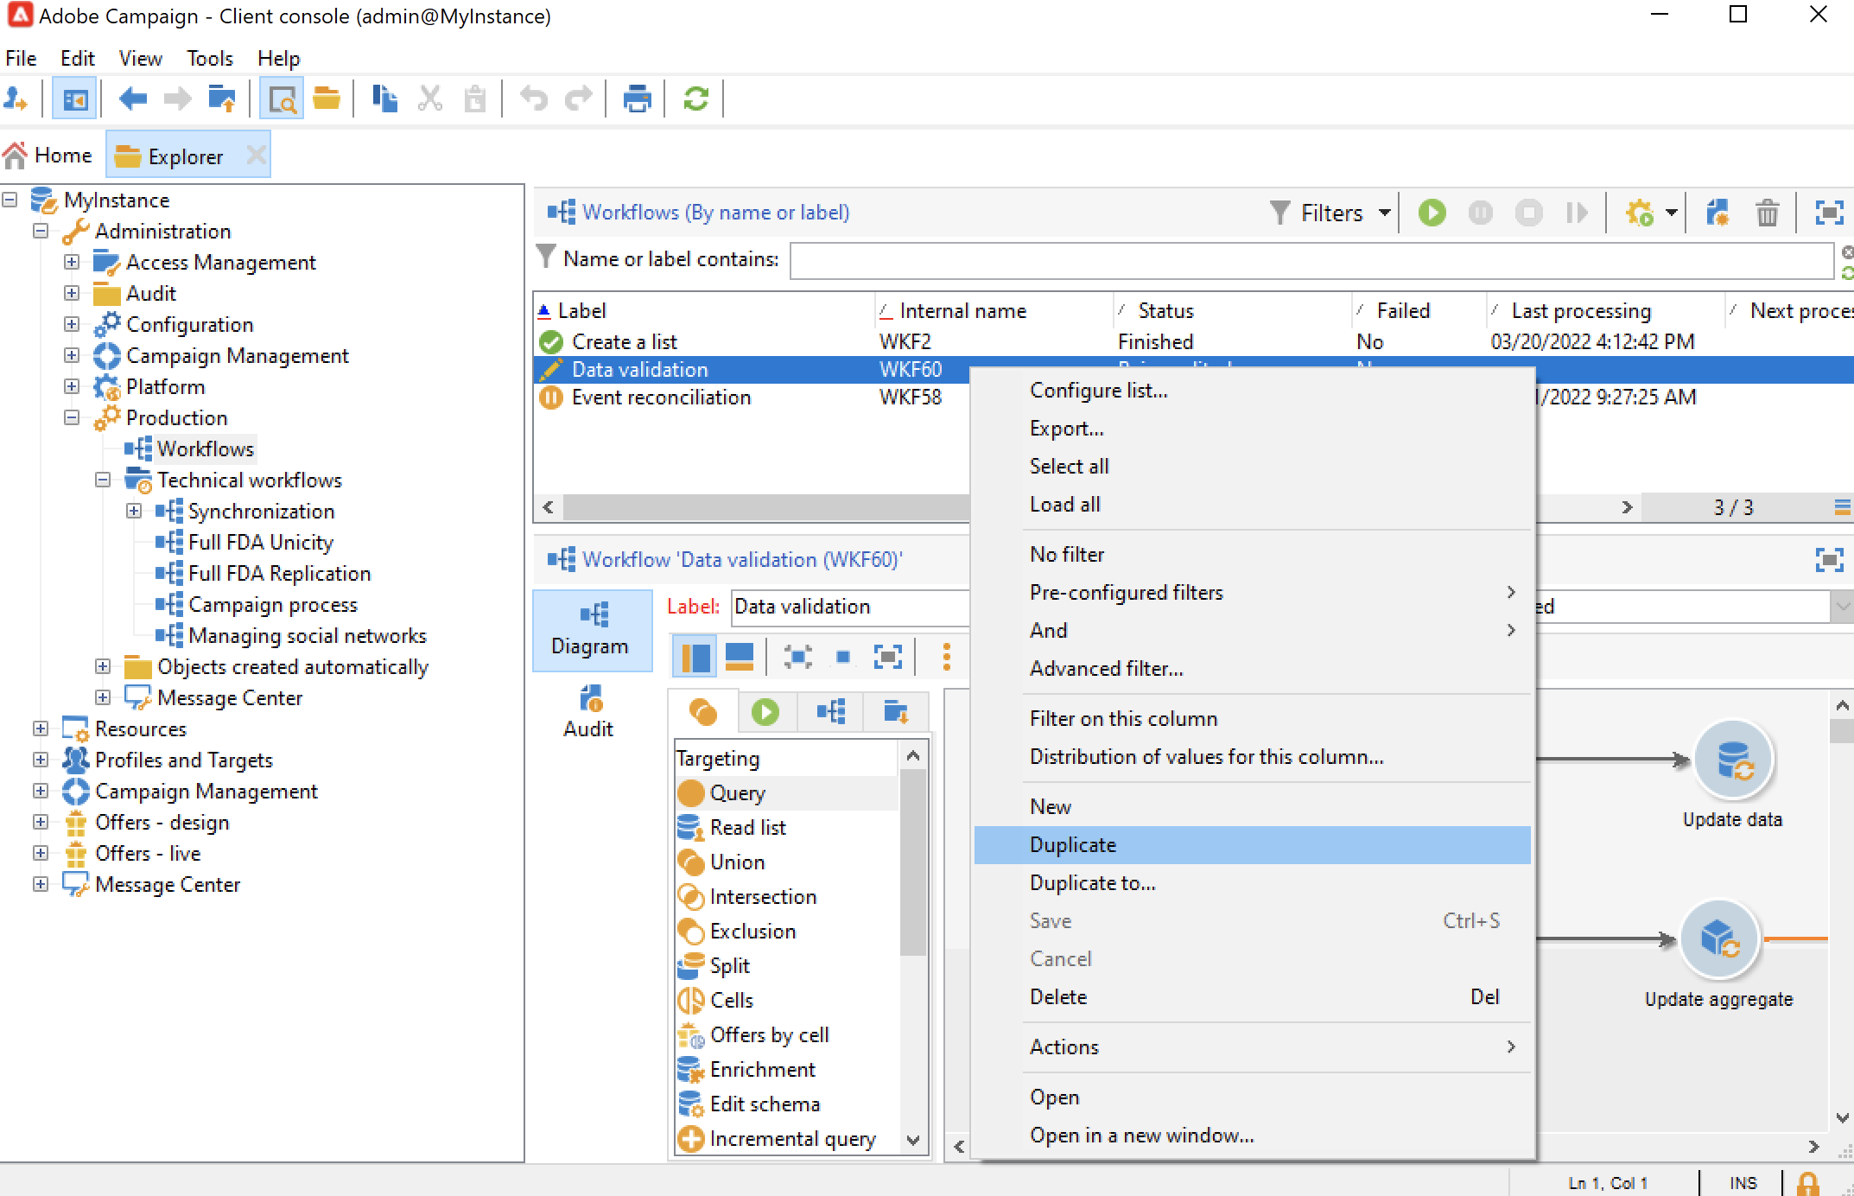Click the back navigation arrow icon
This screenshot has width=1854, height=1196.
(x=132, y=99)
